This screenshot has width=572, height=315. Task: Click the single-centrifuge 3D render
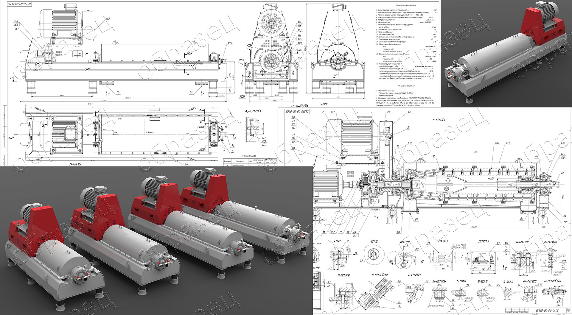click(506, 53)
